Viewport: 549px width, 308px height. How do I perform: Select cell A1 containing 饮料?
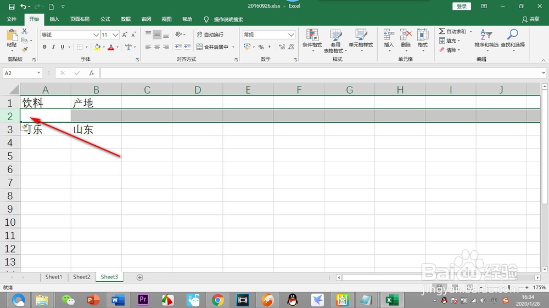click(x=46, y=103)
